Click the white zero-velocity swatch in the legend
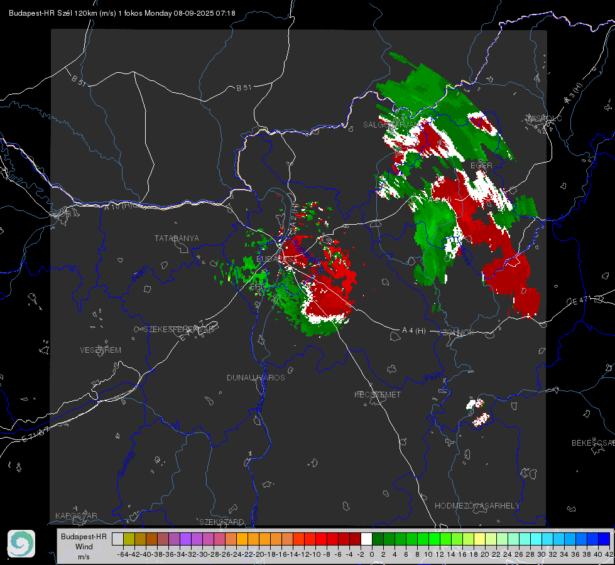The height and width of the screenshot is (565, 615). click(366, 539)
